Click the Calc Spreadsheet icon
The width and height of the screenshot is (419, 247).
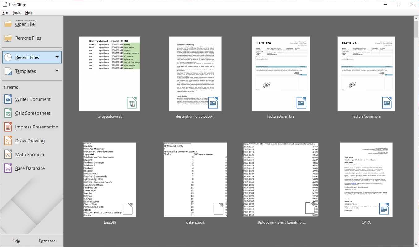(x=8, y=113)
